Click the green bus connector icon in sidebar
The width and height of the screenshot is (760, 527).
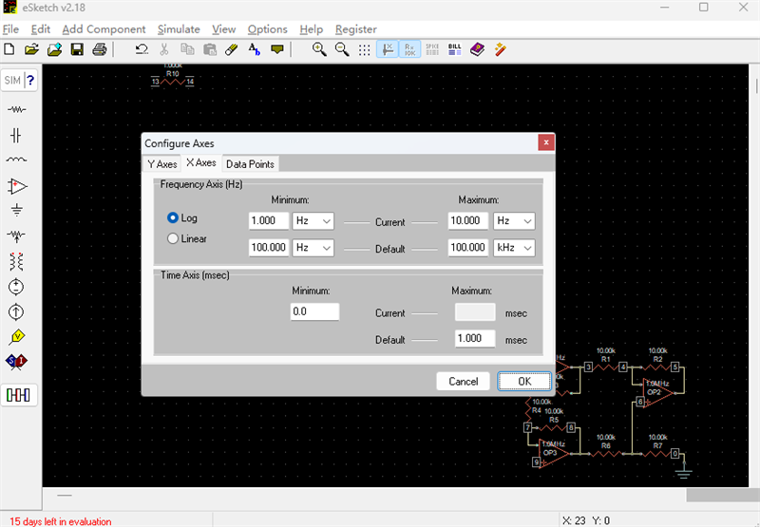tap(18, 395)
